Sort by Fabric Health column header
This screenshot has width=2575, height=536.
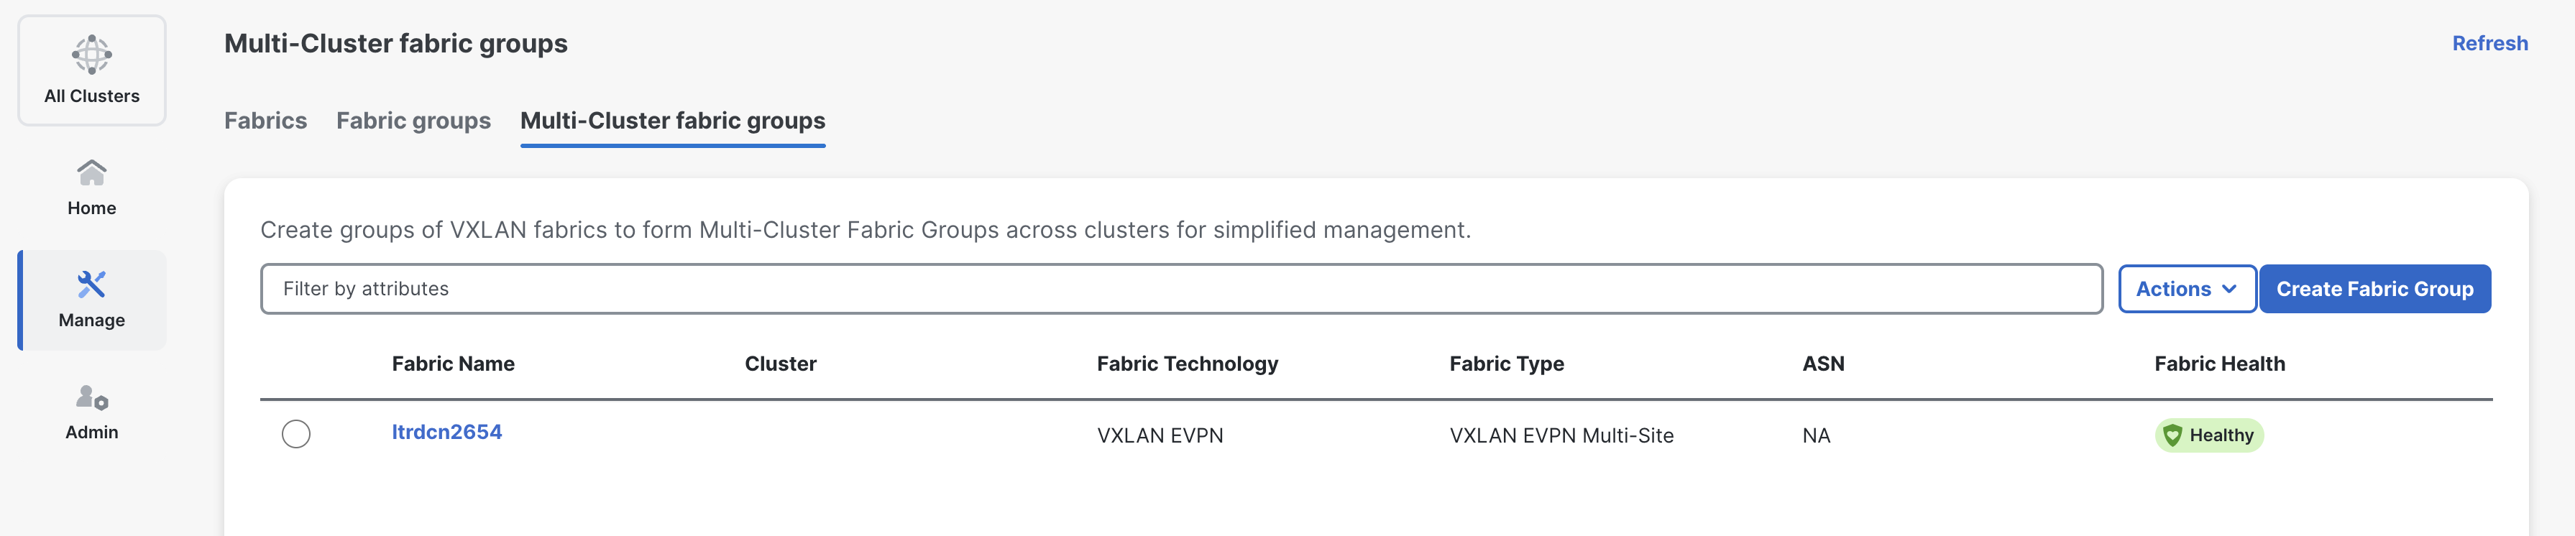2219,364
